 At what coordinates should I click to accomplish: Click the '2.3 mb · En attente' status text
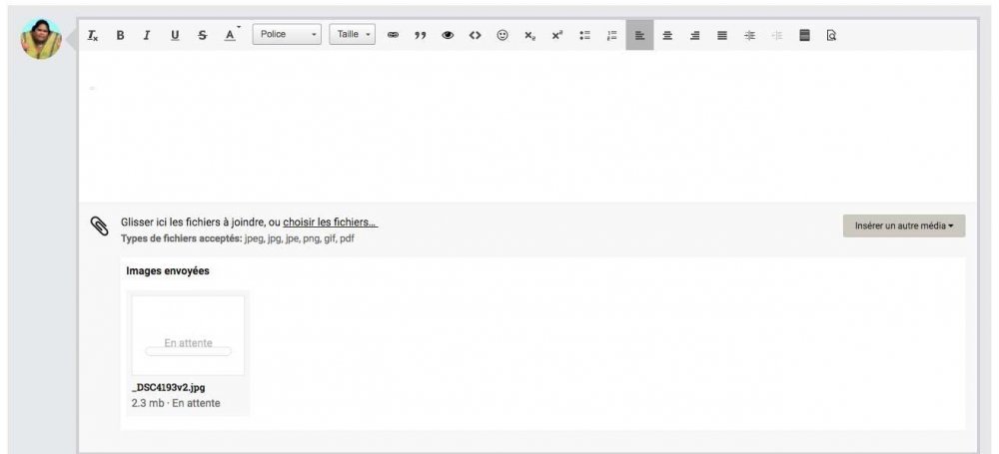coord(176,403)
